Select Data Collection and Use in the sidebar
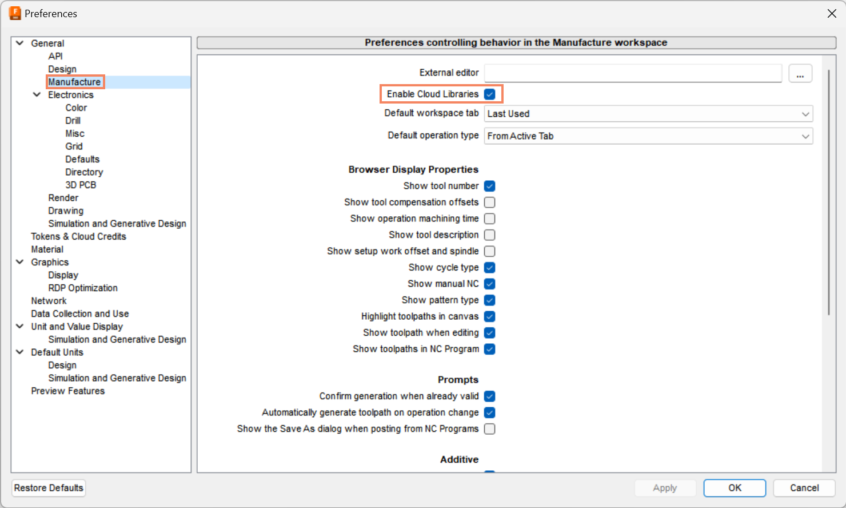Viewport: 846px width, 508px height. [79, 313]
